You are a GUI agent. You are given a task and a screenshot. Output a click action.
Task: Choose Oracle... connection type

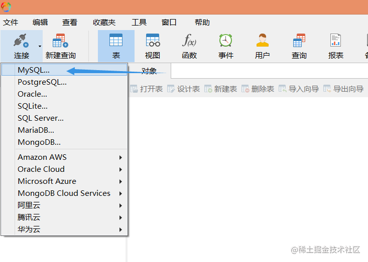pos(64,94)
